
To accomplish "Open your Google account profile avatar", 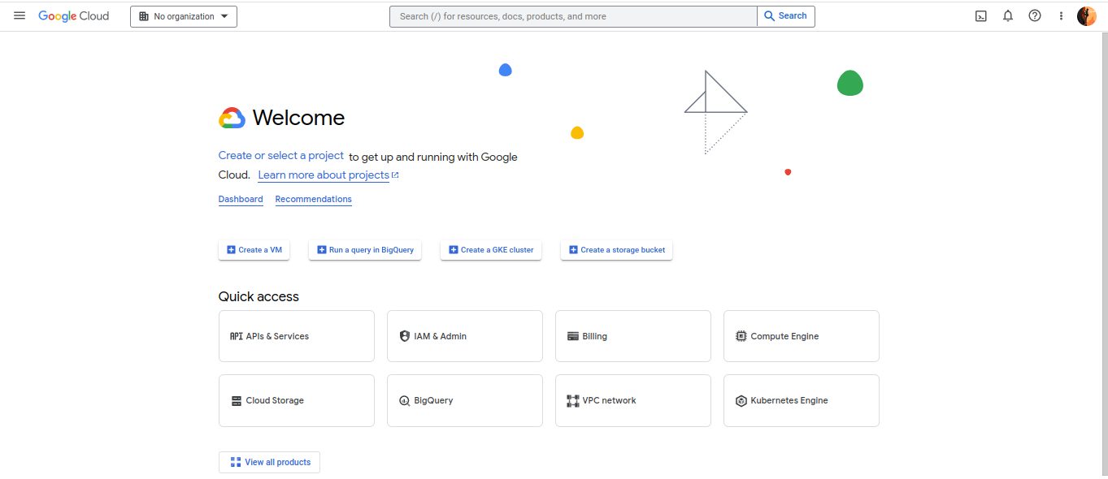I will coord(1086,15).
